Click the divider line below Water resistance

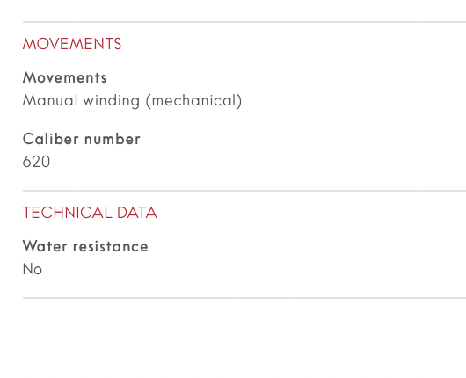[244, 298]
